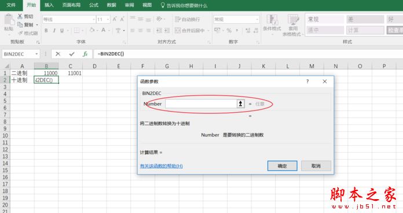Apply percent style (%)

coord(229,30)
